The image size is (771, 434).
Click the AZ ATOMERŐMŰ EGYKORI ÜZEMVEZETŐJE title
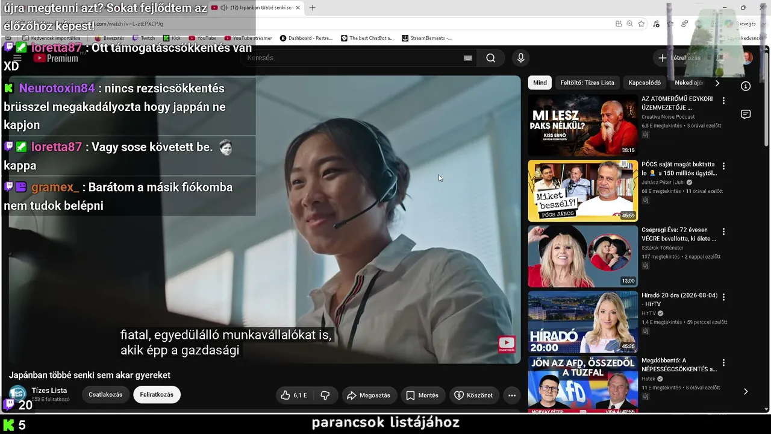(678, 103)
